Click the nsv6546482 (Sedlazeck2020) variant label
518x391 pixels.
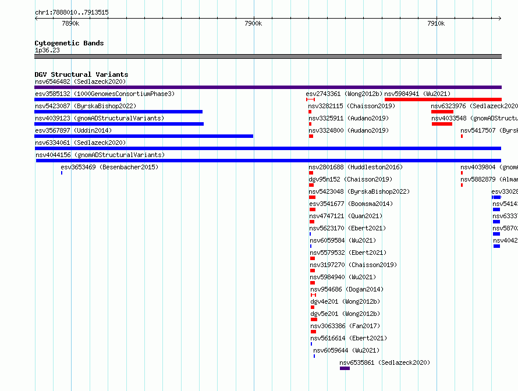(80, 81)
